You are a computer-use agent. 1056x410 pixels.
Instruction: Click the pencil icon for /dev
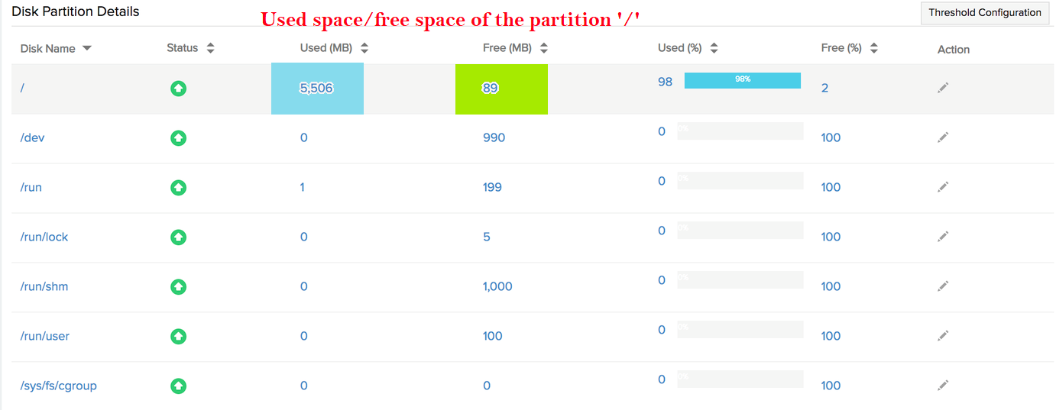click(x=943, y=137)
